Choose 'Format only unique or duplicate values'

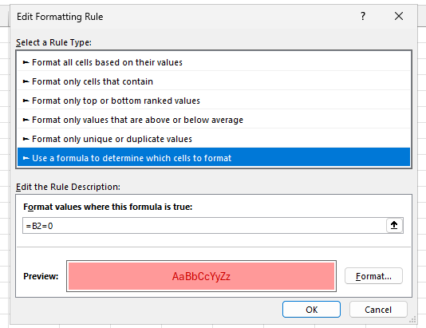[214, 139]
